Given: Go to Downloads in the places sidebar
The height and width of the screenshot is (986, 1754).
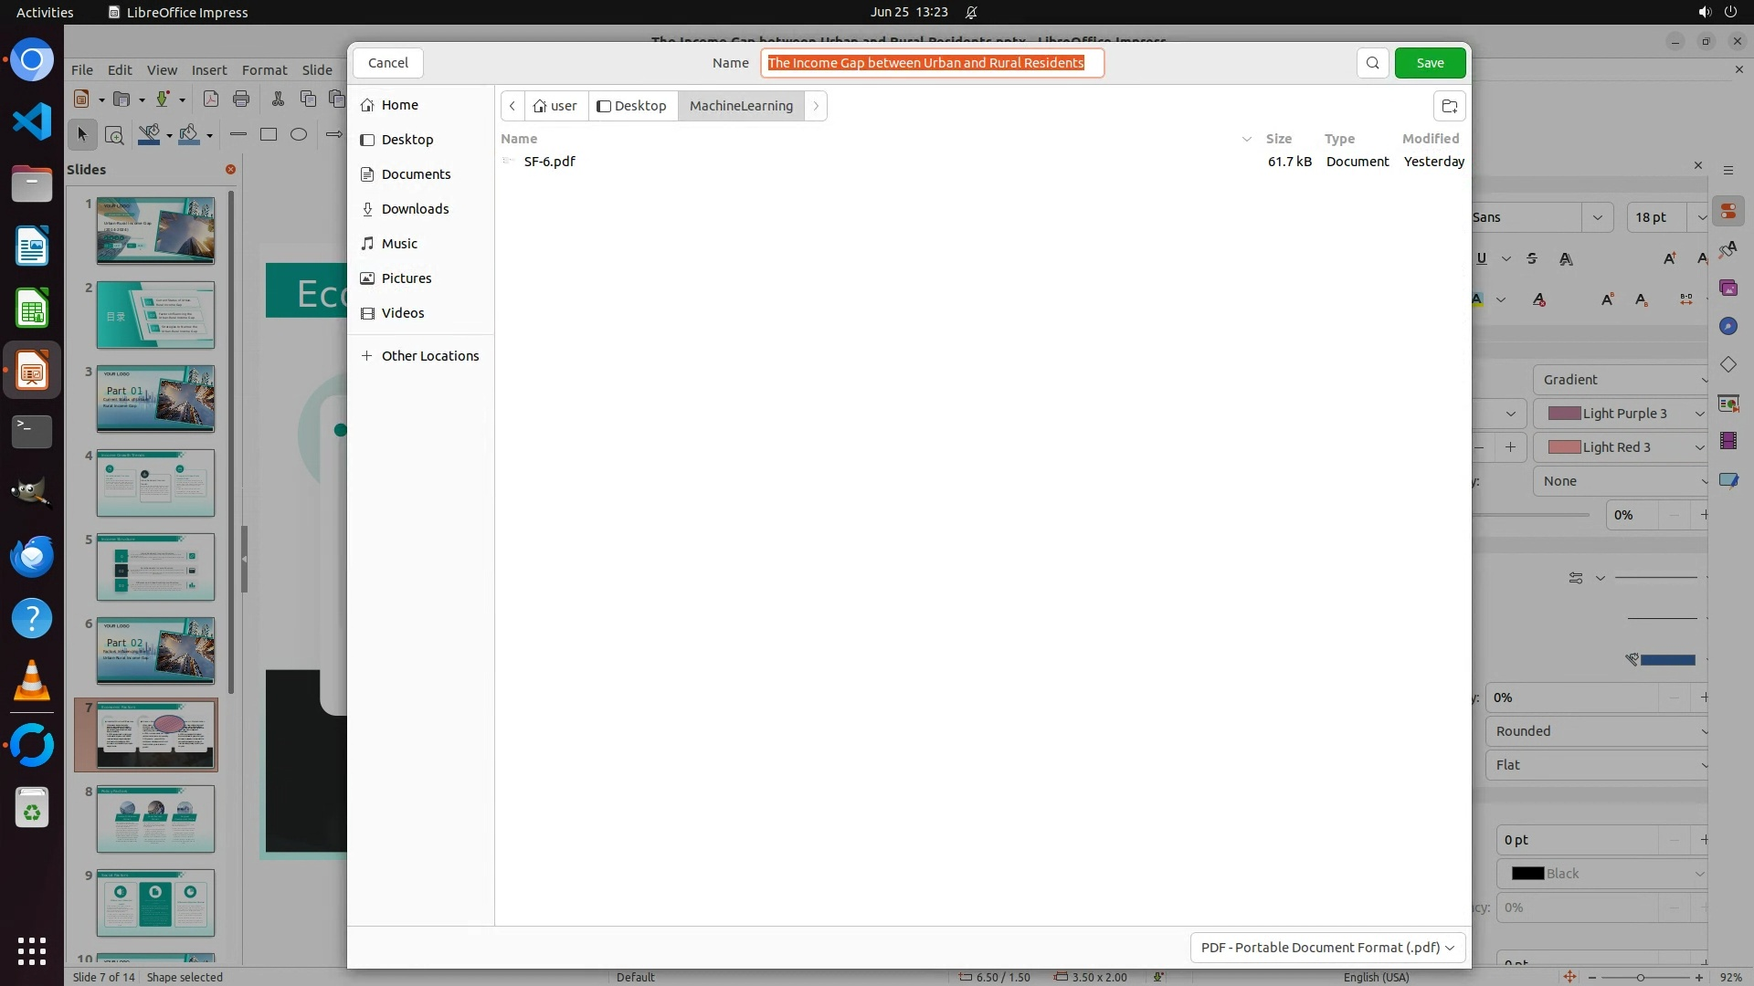Looking at the screenshot, I should click(x=415, y=209).
